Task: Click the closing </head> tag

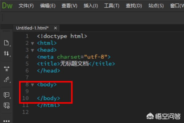Action: click(x=48, y=71)
